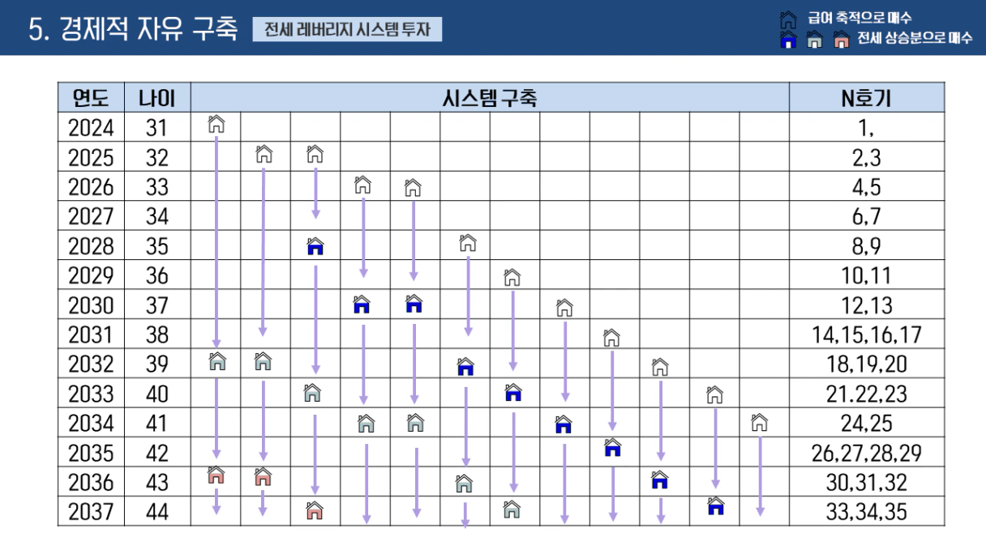Click the gray house icon in the 2037 row

[511, 510]
